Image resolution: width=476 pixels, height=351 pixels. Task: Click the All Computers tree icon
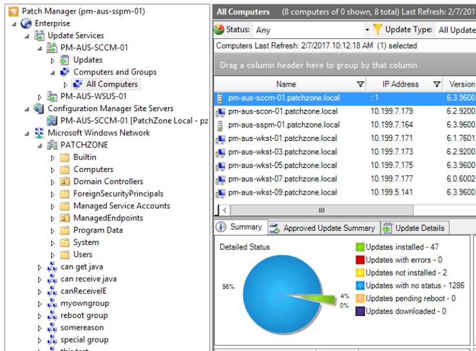78,84
